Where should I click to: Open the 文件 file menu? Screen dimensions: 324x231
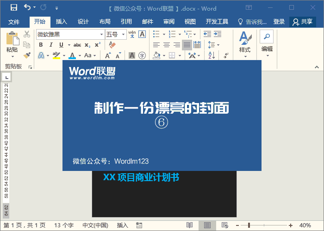tap(14, 22)
